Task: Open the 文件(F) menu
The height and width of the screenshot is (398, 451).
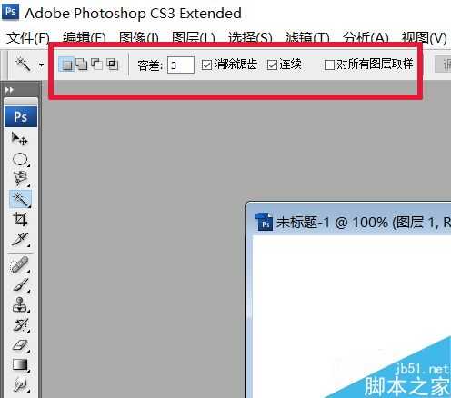Action: [x=28, y=38]
